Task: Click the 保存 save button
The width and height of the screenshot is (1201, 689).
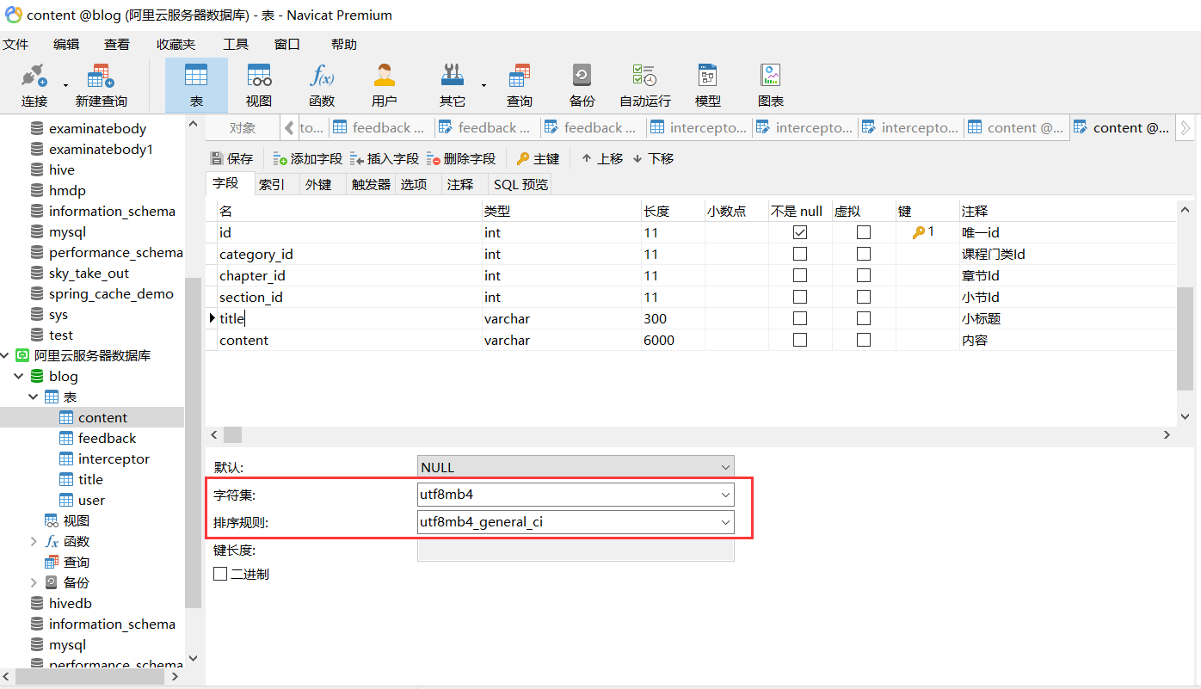Action: (232, 158)
